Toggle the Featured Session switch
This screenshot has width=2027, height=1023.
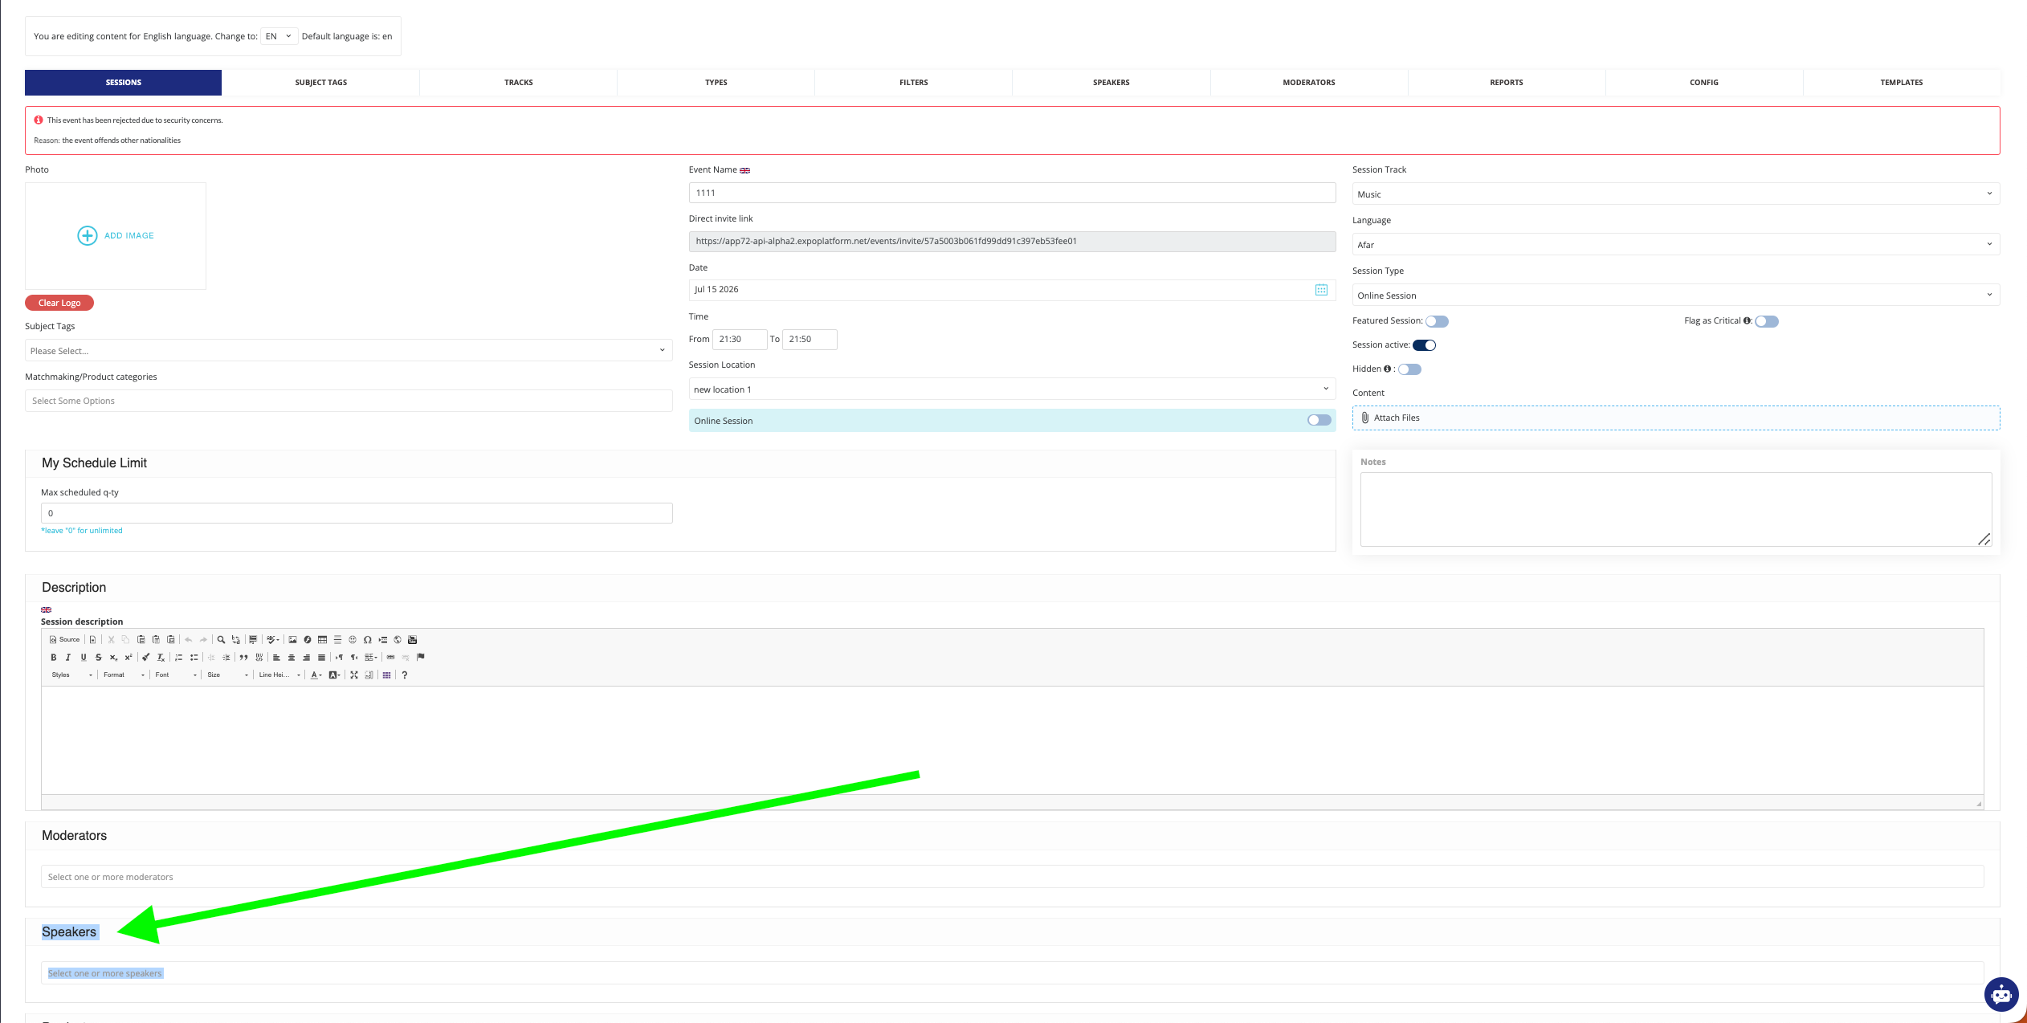pyautogui.click(x=1437, y=321)
